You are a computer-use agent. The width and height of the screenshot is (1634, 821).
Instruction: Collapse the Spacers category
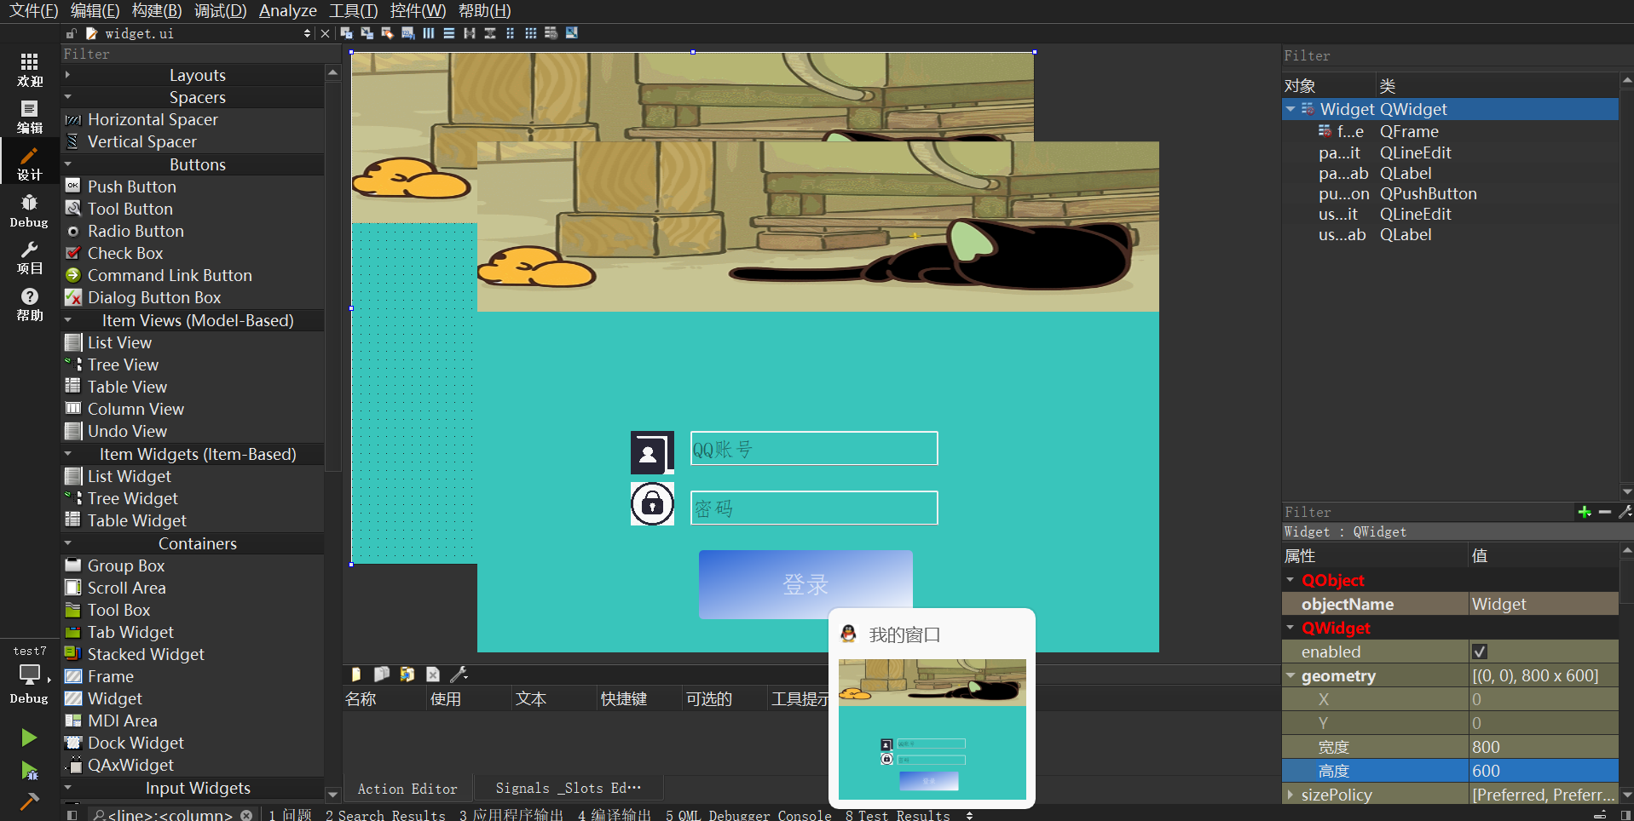tap(68, 97)
